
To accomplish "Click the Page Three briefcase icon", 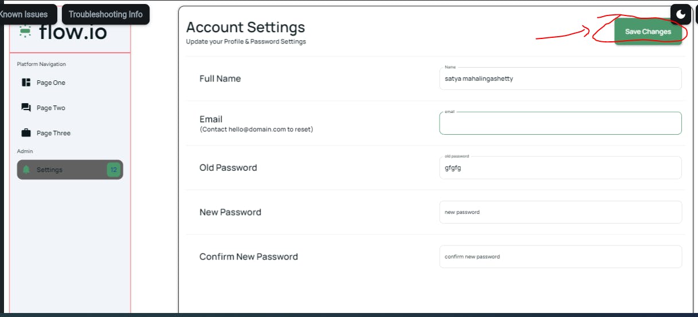I will 26,133.
